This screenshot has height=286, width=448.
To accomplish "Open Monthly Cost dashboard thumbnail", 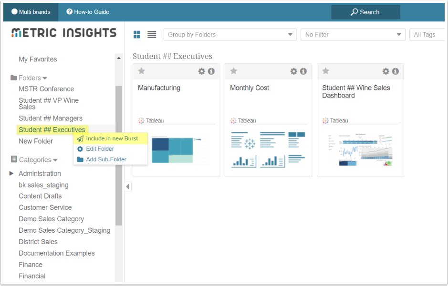I will click(268, 149).
